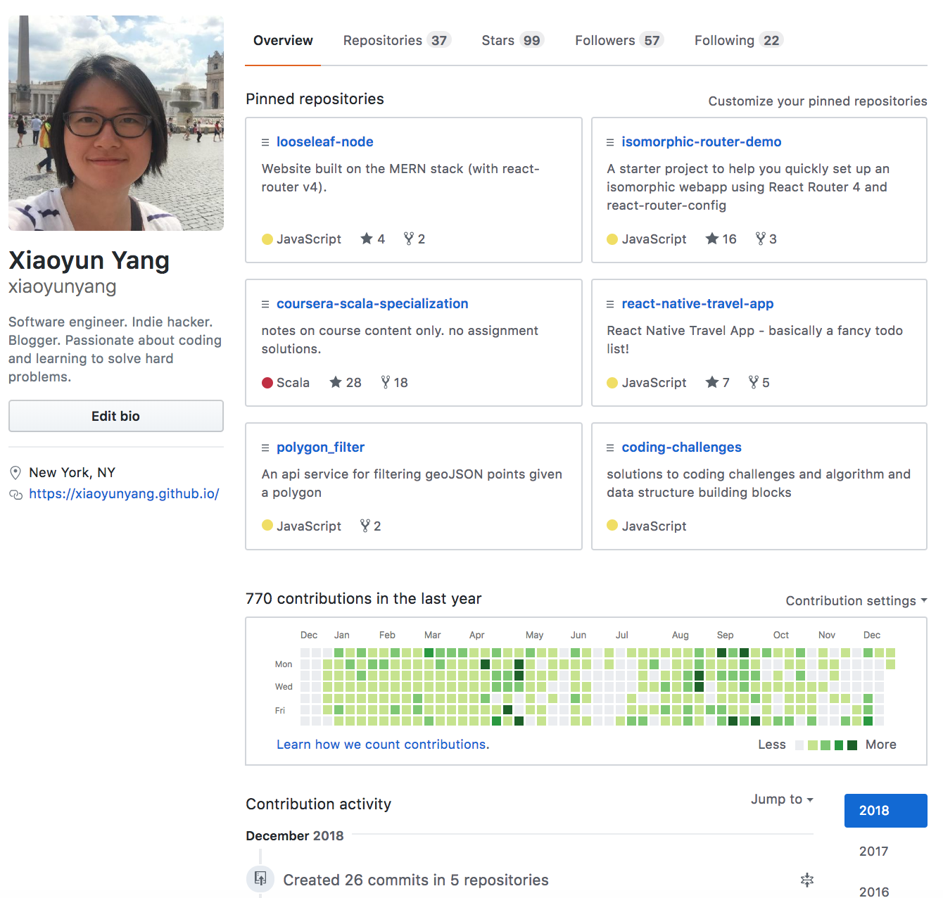View 28 stars of coursera-scala-specialization
The width and height of the screenshot is (943, 898).
point(346,383)
